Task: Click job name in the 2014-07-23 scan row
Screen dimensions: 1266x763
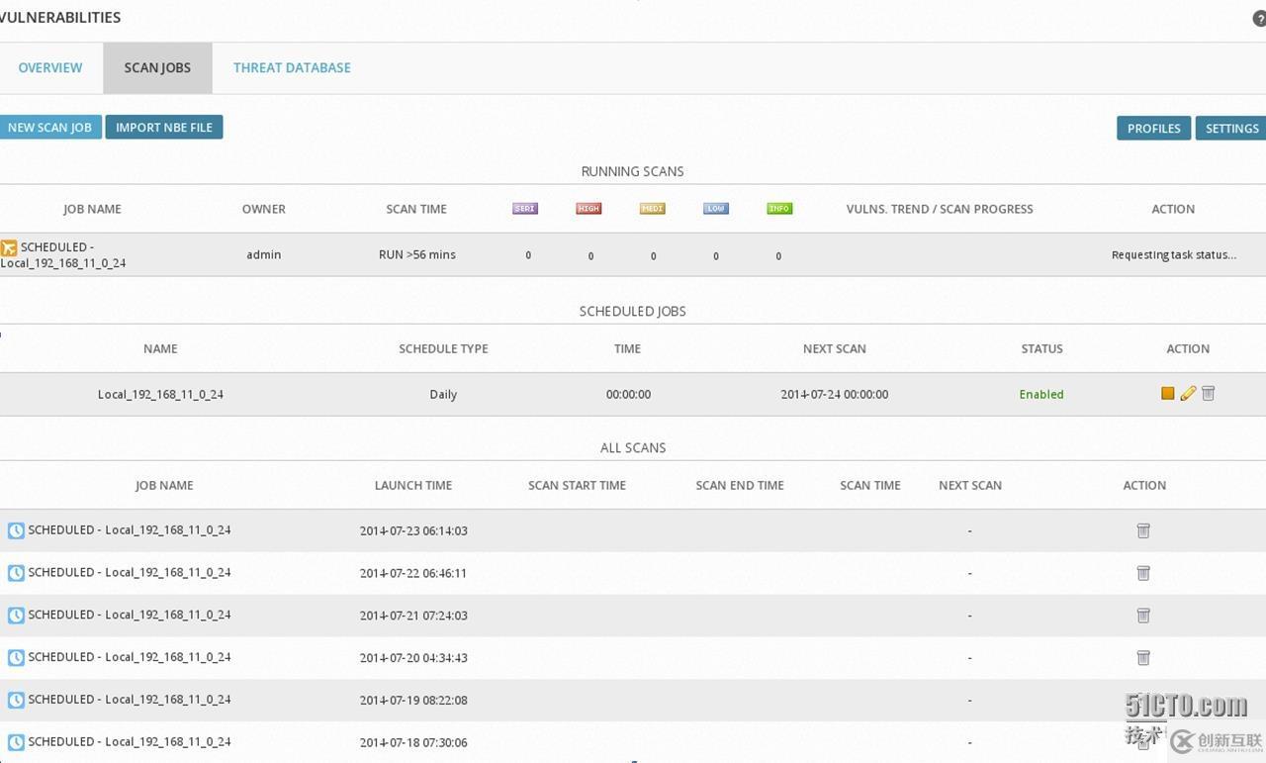Action: pos(130,530)
